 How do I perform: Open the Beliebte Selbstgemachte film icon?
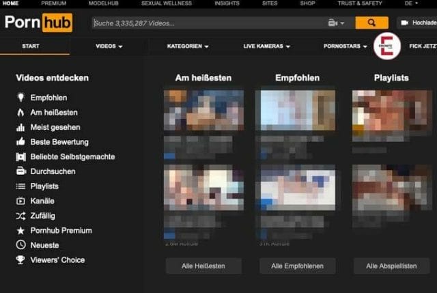point(20,156)
